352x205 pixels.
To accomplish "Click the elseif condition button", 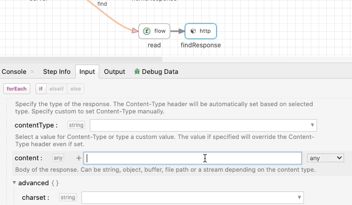I will (56, 89).
